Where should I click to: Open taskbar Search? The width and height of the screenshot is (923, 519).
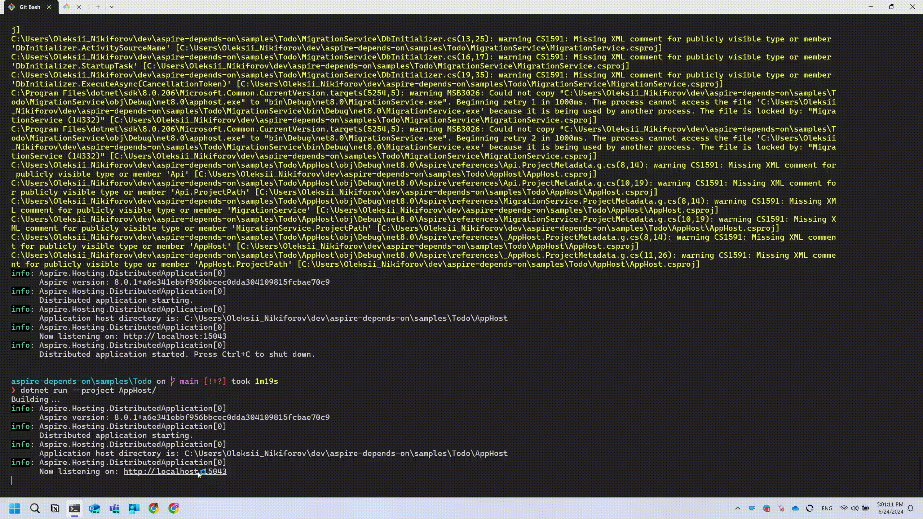click(x=35, y=508)
